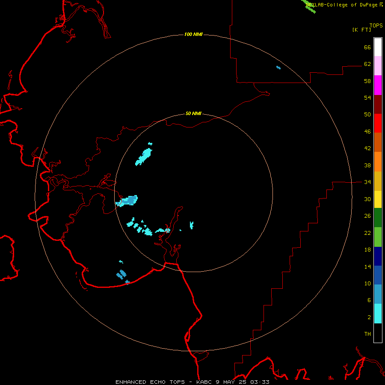The image size is (385, 385).
Task: Click the '62' legend value
Action: 367,64
